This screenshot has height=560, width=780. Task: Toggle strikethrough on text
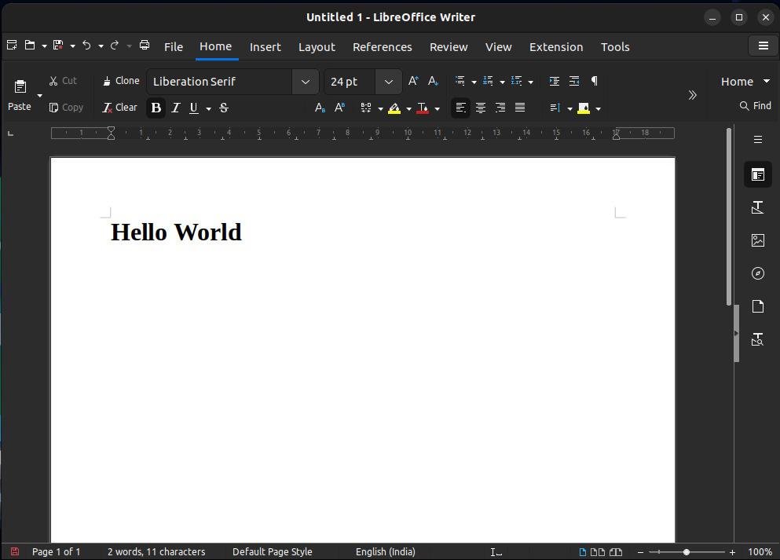point(224,108)
